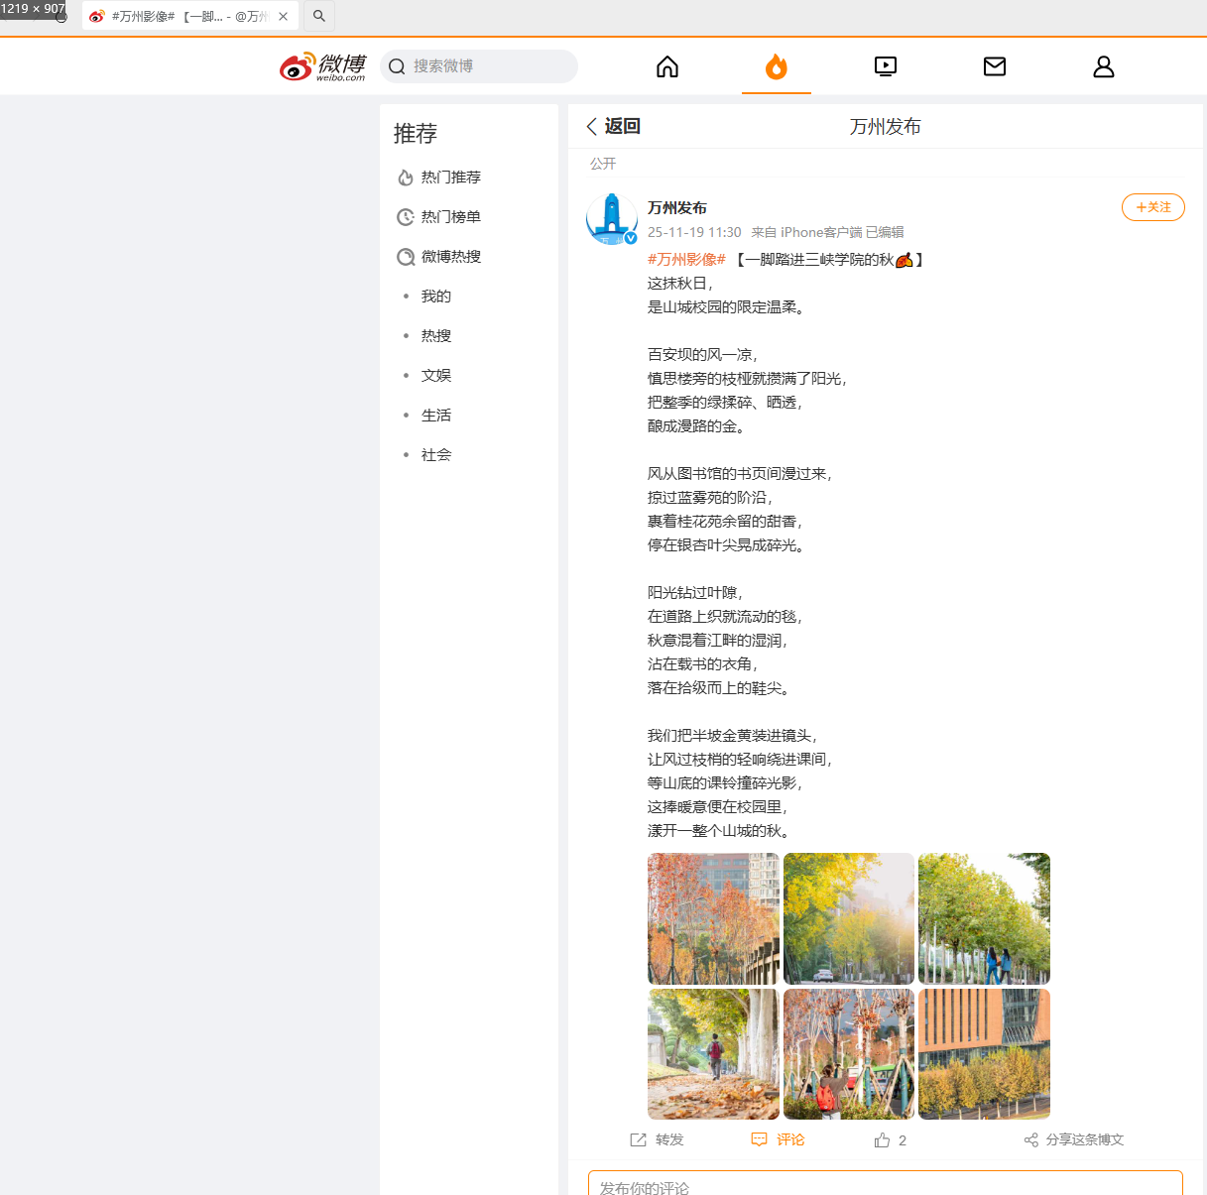Click the #万州影像# hashtag link
1207x1195 pixels.
(x=686, y=260)
